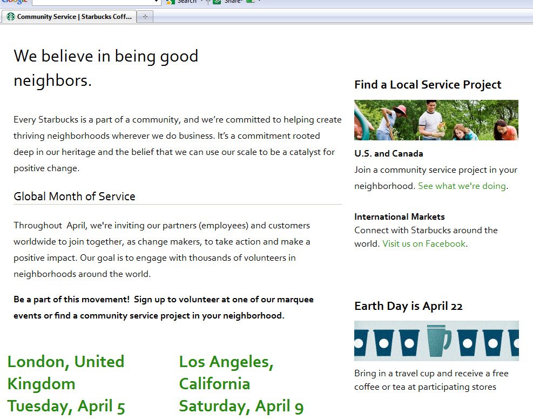
Task: Follow the "Visit us on Facebook" link
Action: click(x=424, y=243)
